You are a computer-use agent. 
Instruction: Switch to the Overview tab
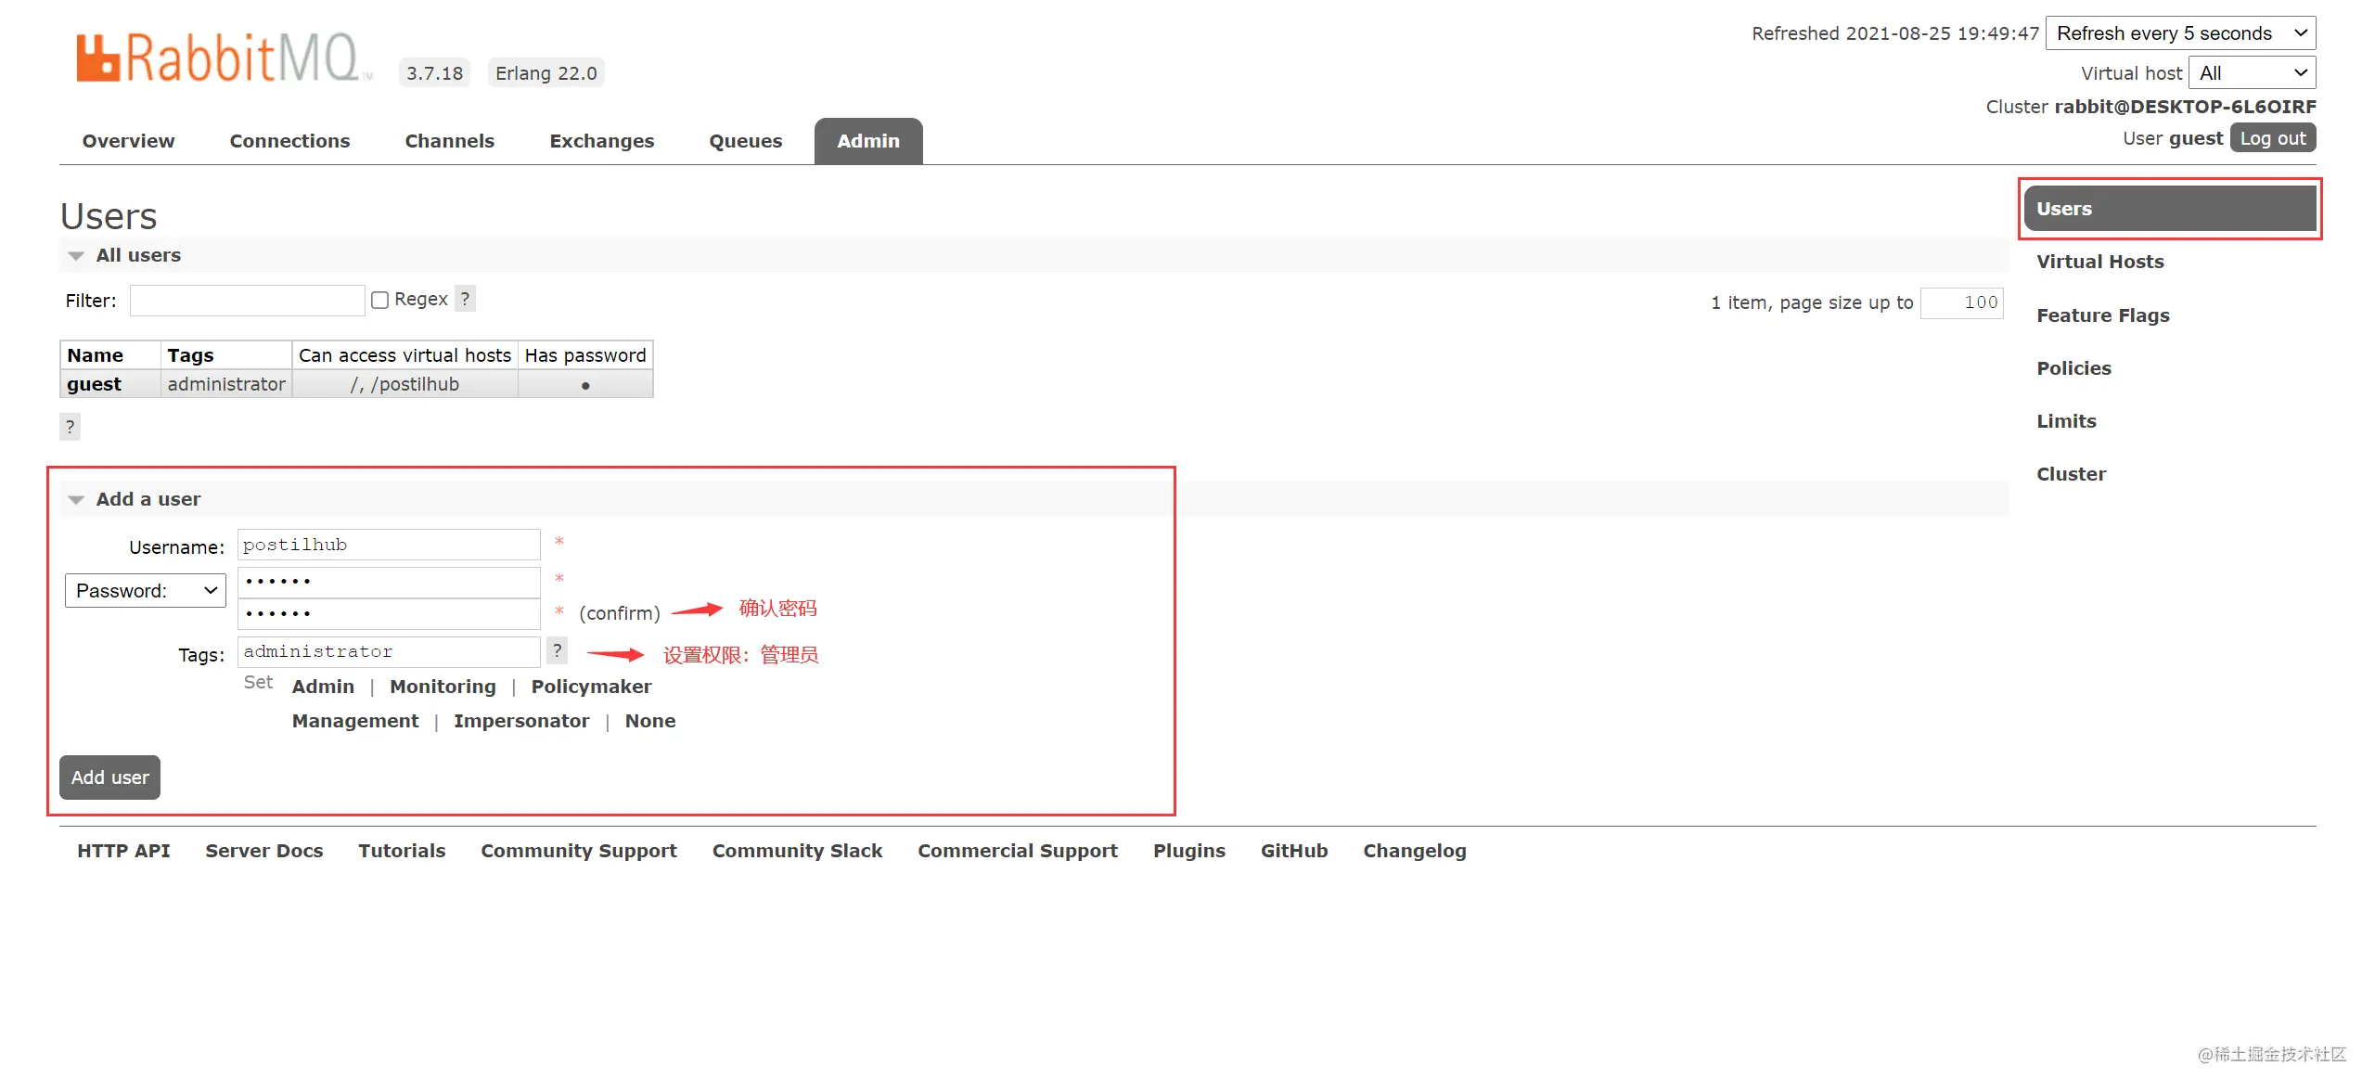(x=128, y=141)
